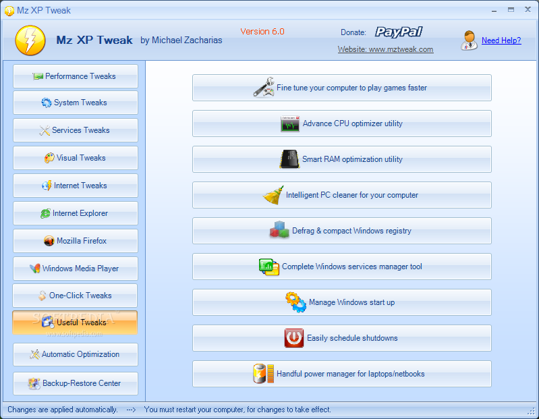Click the Windows Media Player butterfly icon
This screenshot has width=539, height=419.
coord(35,269)
